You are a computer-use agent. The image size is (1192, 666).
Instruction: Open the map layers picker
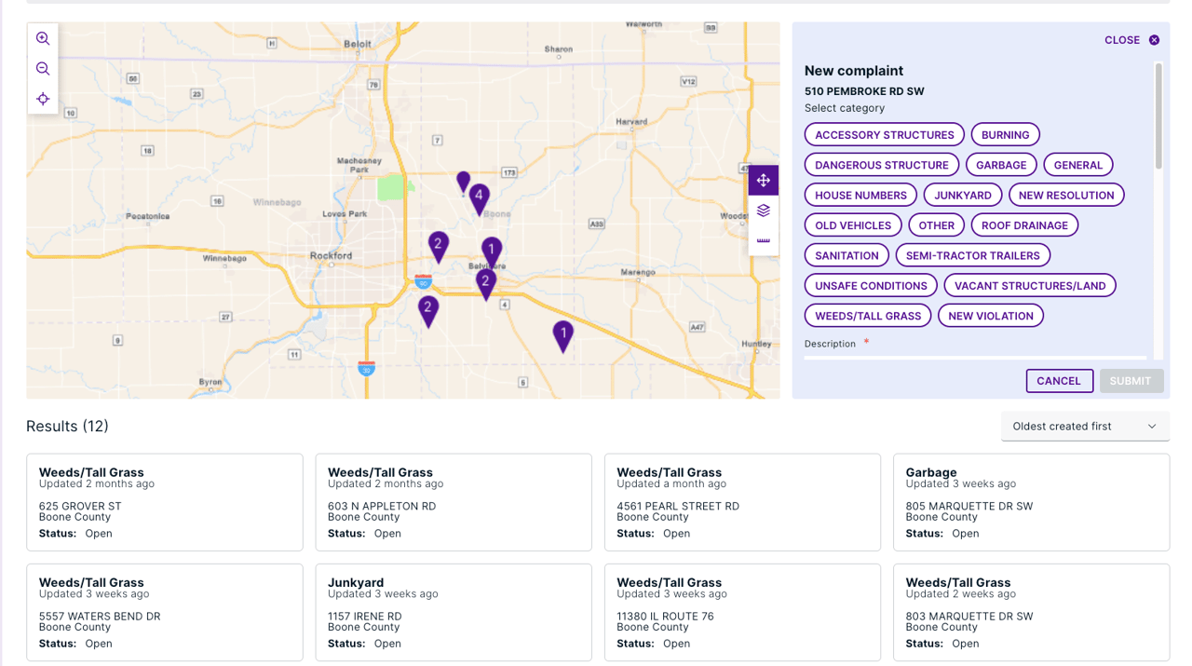point(763,209)
